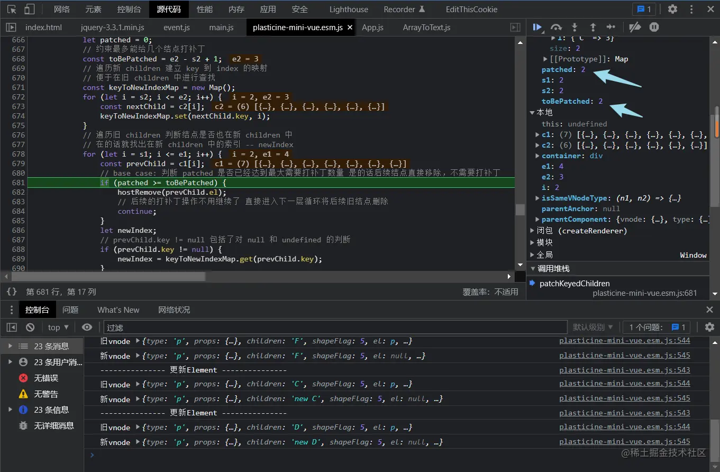720x472 pixels.
Task: Toggle deactivate breakpoints icon
Action: (635, 27)
